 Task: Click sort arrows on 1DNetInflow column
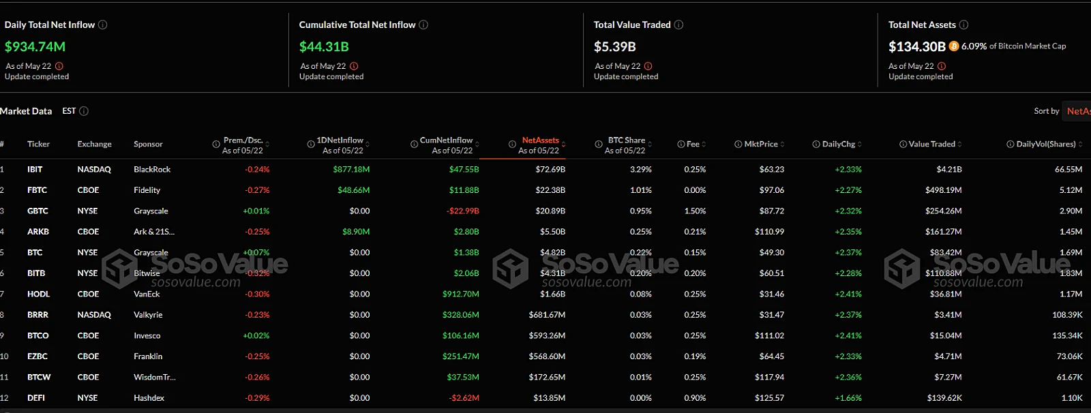coord(368,144)
